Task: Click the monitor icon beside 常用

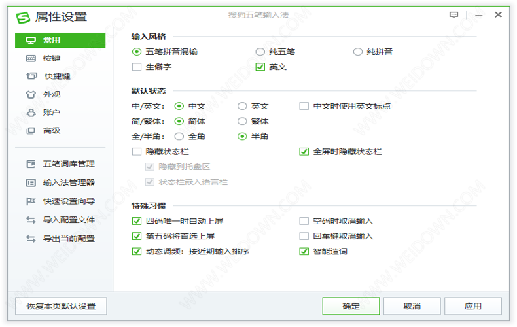Action: (x=31, y=40)
